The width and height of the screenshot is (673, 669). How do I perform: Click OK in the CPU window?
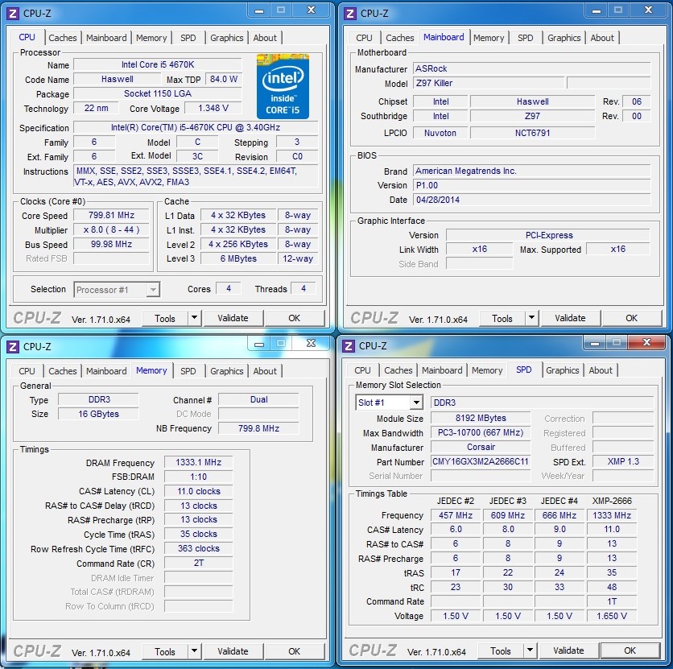tap(295, 318)
